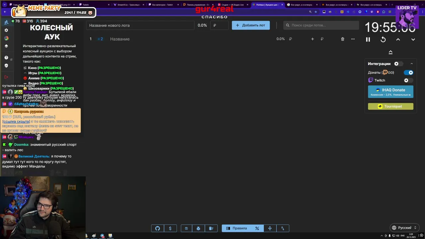This screenshot has width=425, height=239.
Task: Increase timer with up chevron
Action: click(x=398, y=40)
